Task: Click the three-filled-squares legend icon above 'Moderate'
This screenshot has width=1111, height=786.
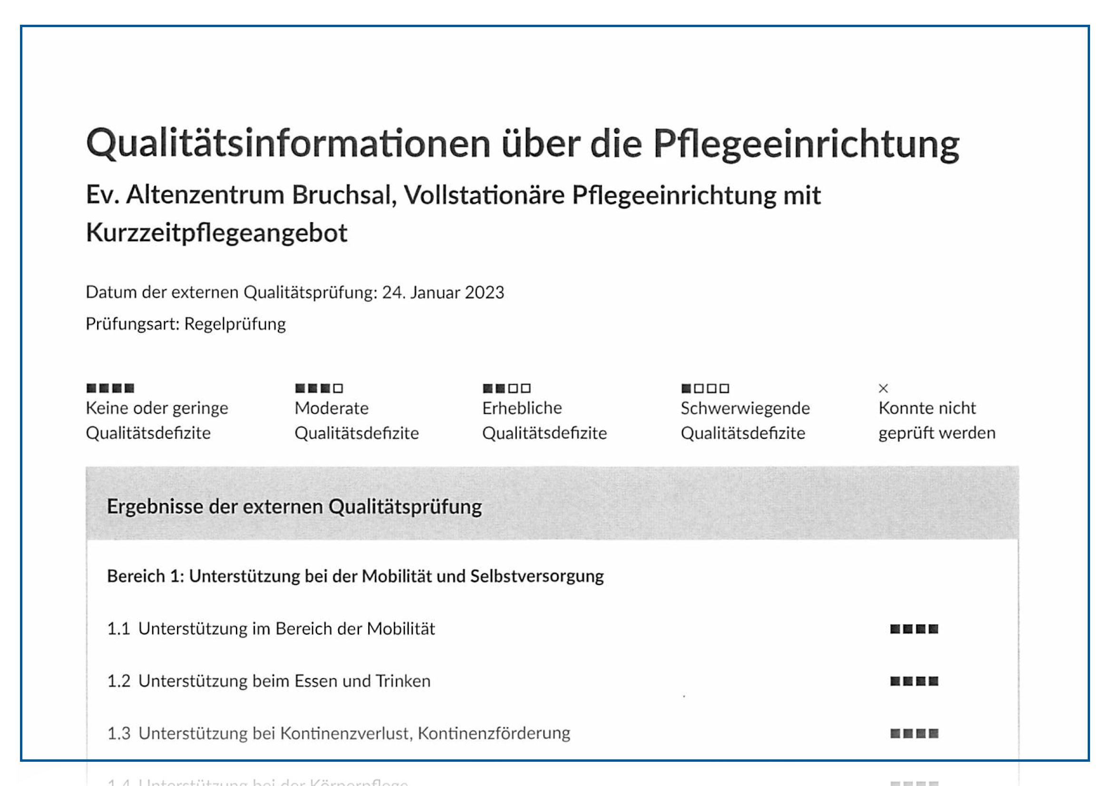Action: point(319,388)
